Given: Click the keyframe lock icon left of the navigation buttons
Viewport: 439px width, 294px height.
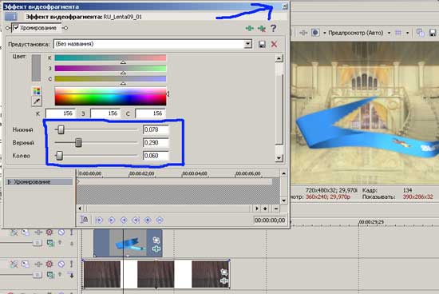Looking at the screenshot, I should tap(84, 220).
